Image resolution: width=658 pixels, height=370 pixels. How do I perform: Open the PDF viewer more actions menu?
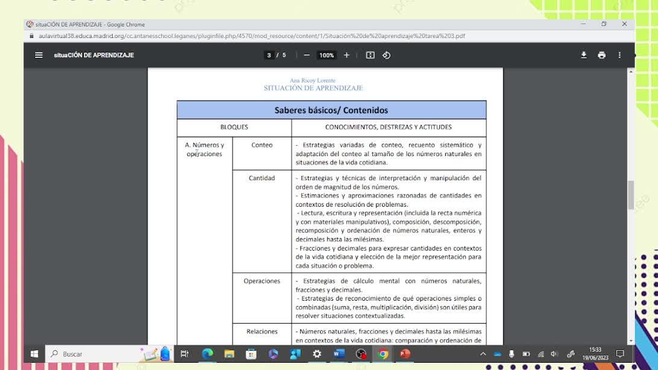click(619, 55)
